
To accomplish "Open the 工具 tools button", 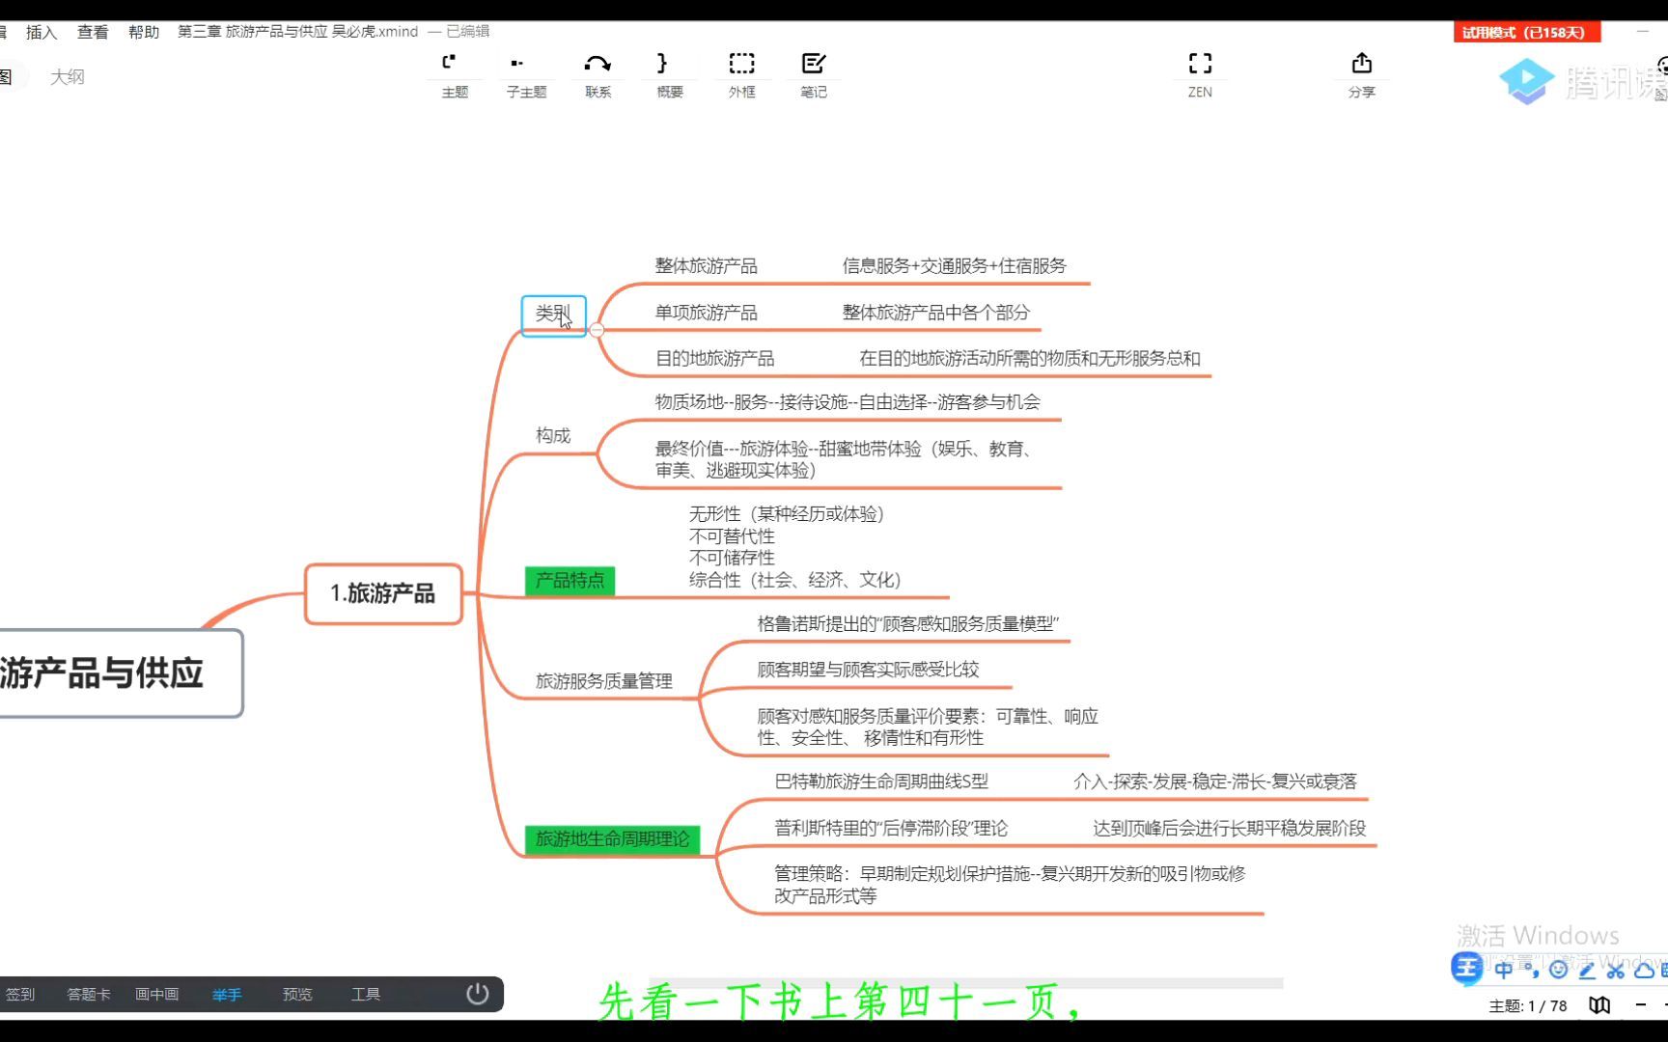I will (x=366, y=994).
